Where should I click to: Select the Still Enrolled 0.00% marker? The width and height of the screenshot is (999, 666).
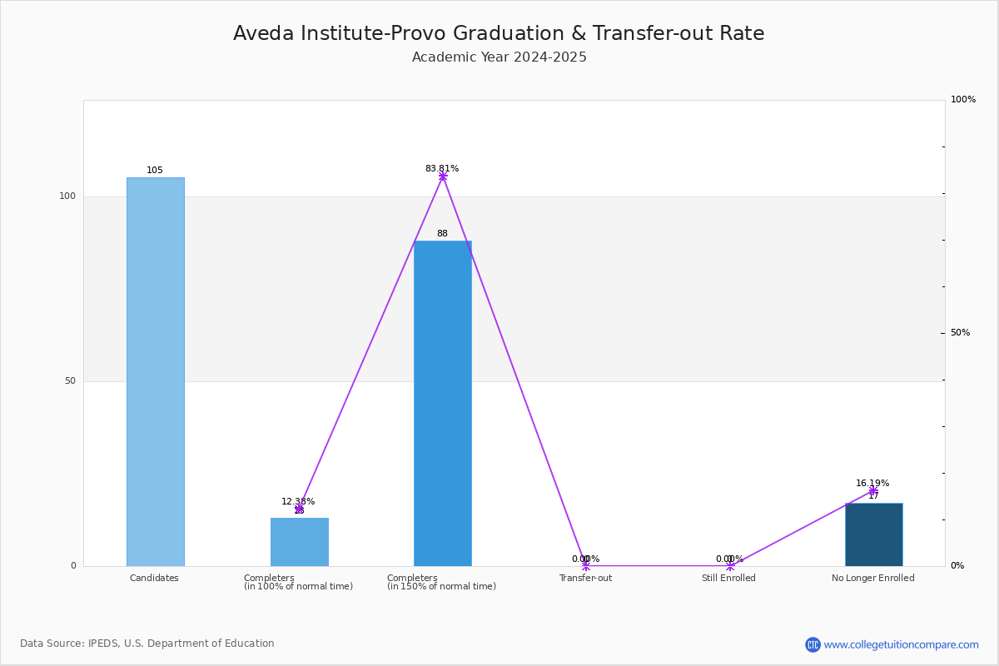click(x=730, y=565)
